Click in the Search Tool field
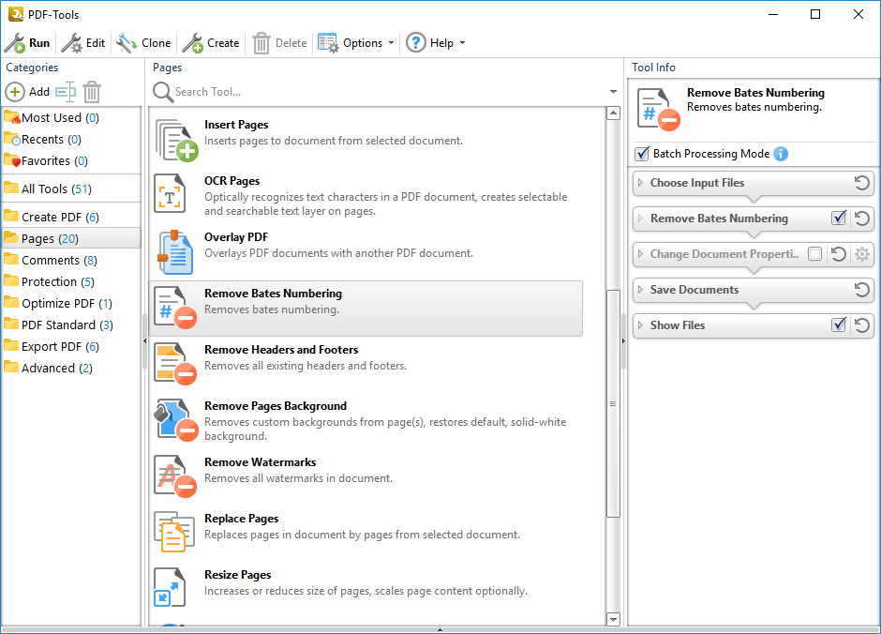The image size is (881, 634). tap(375, 92)
